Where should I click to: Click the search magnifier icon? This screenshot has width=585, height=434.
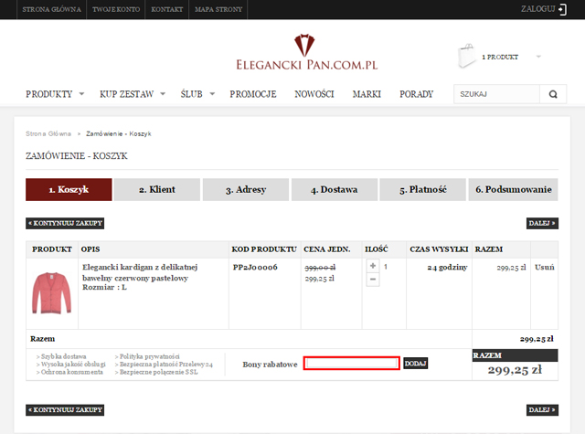pyautogui.click(x=553, y=94)
